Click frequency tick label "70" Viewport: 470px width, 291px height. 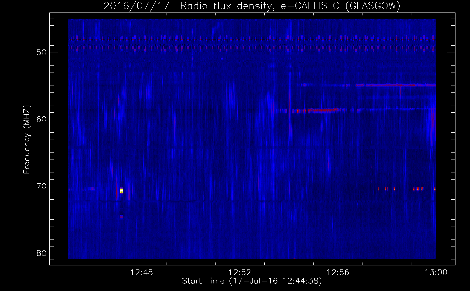[x=42, y=186]
